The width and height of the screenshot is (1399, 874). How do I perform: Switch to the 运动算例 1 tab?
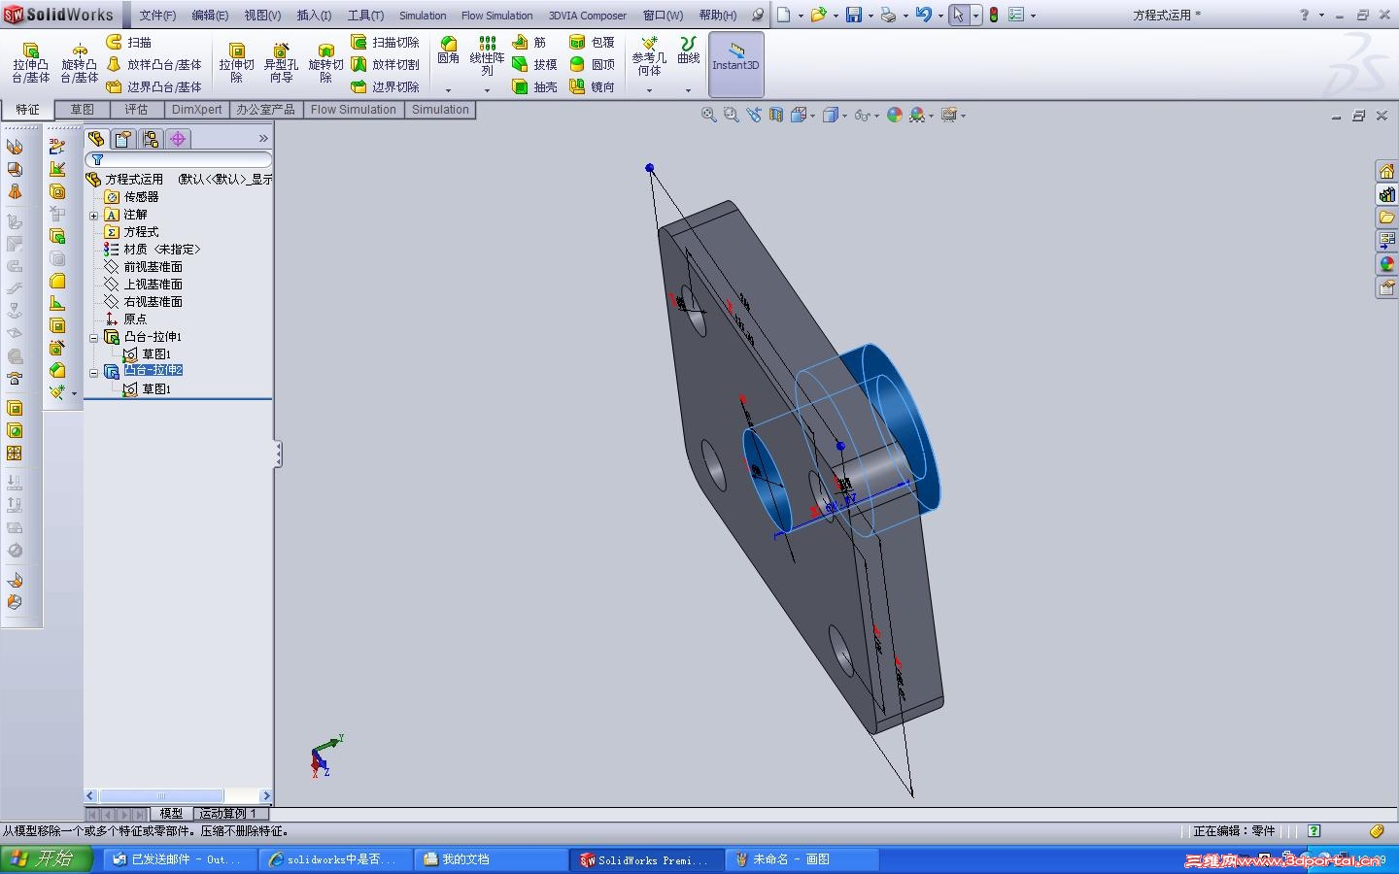(228, 814)
